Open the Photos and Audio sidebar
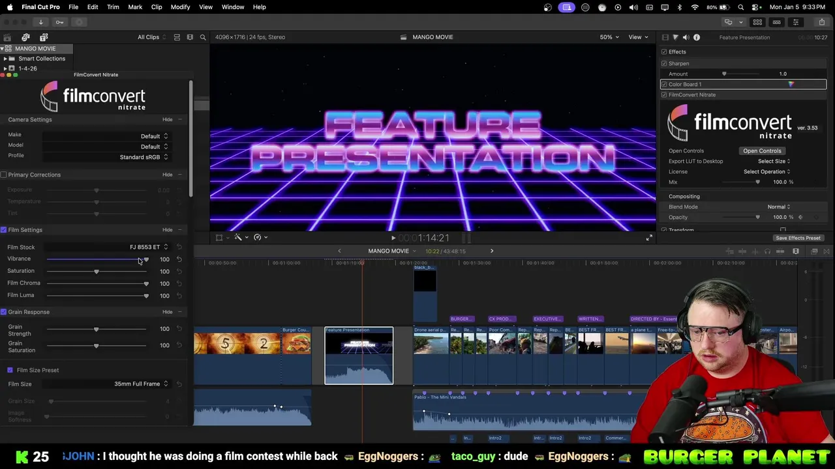835x469 pixels. (25, 37)
